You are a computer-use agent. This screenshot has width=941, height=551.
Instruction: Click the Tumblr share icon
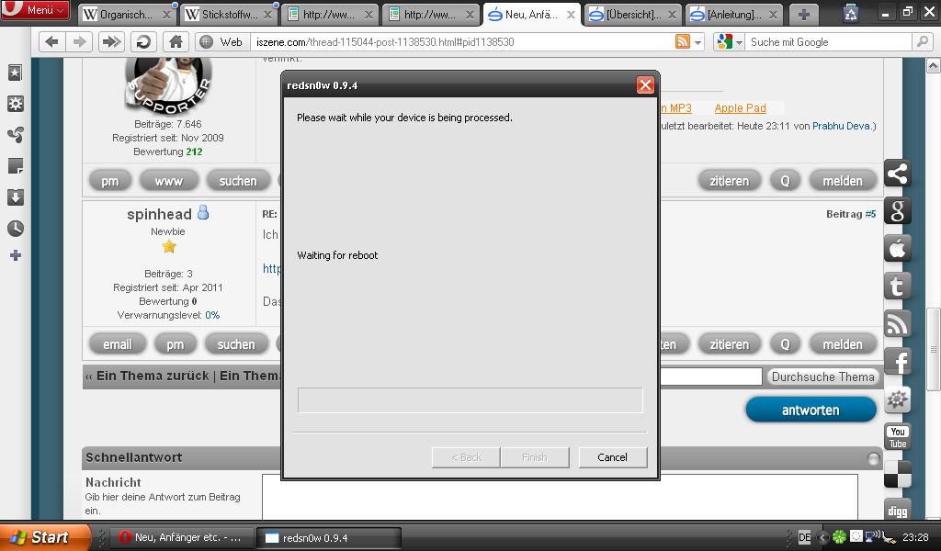897,287
